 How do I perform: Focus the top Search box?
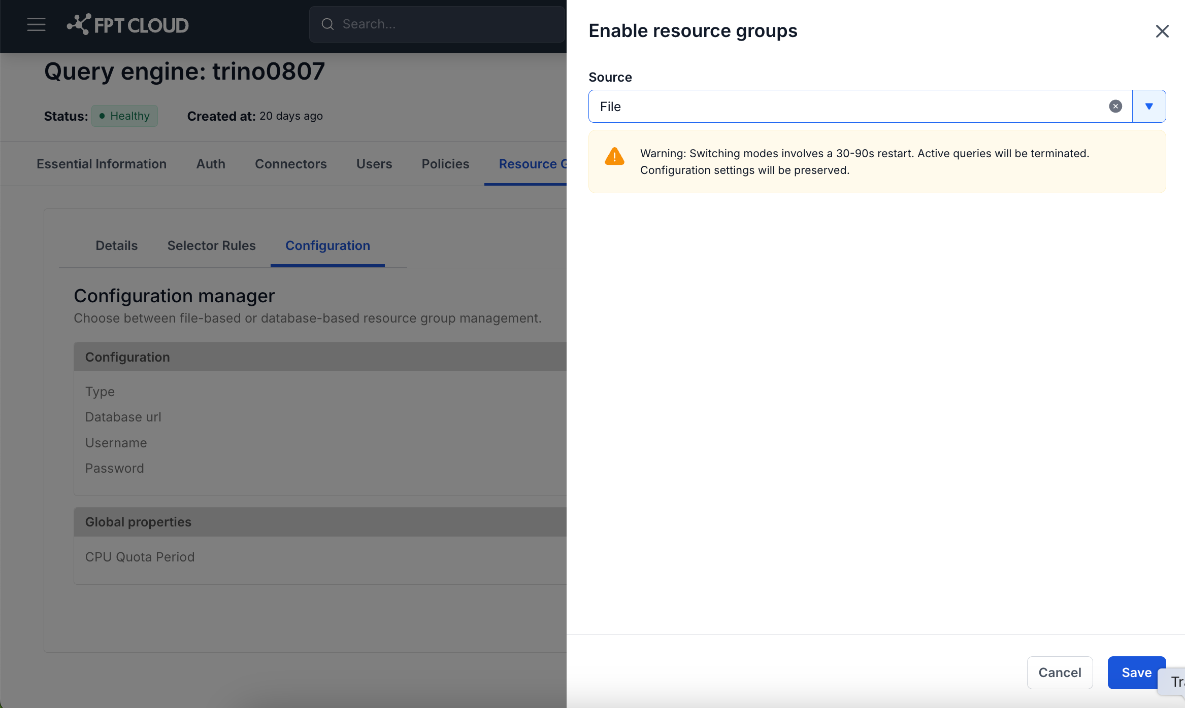(438, 24)
